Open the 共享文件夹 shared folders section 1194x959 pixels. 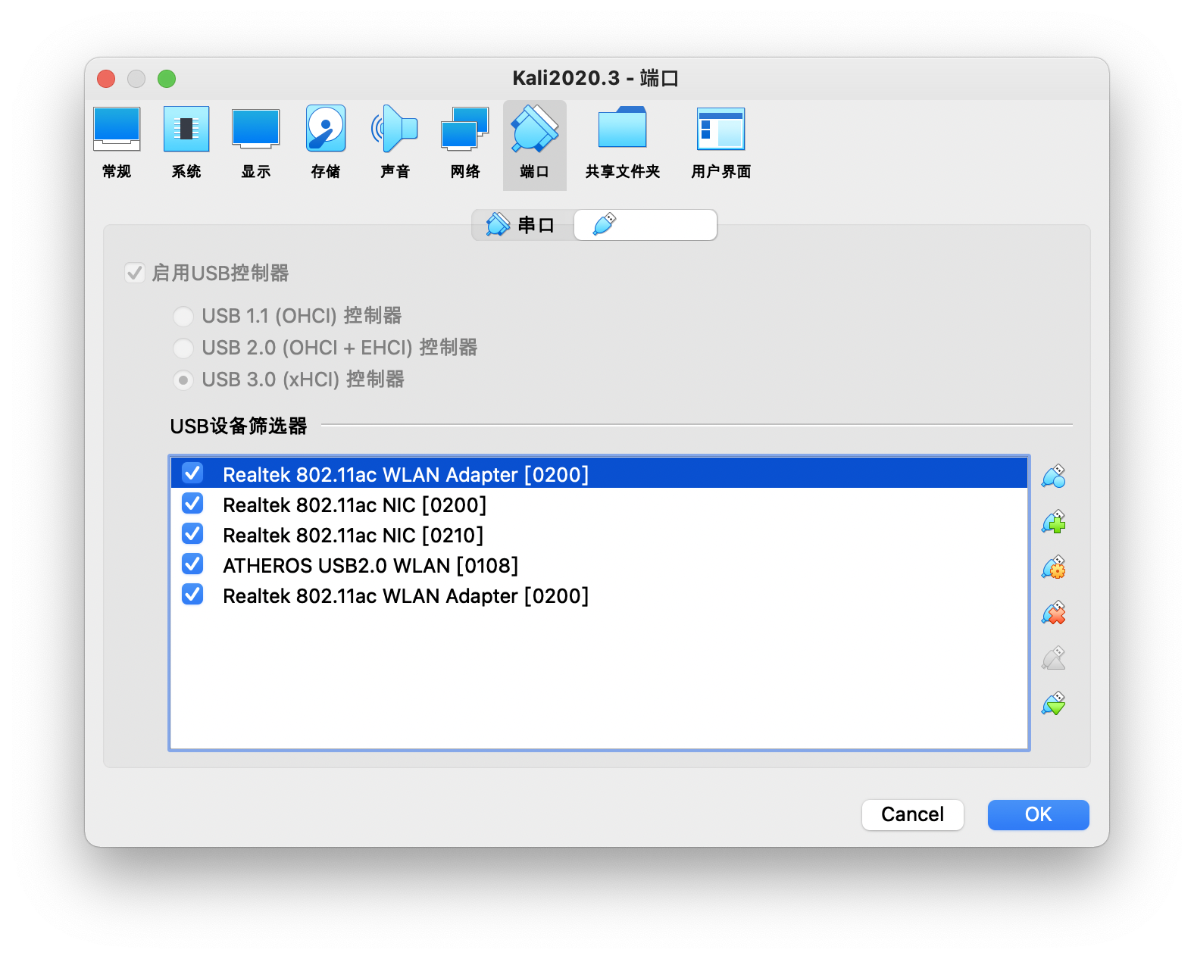tap(622, 143)
